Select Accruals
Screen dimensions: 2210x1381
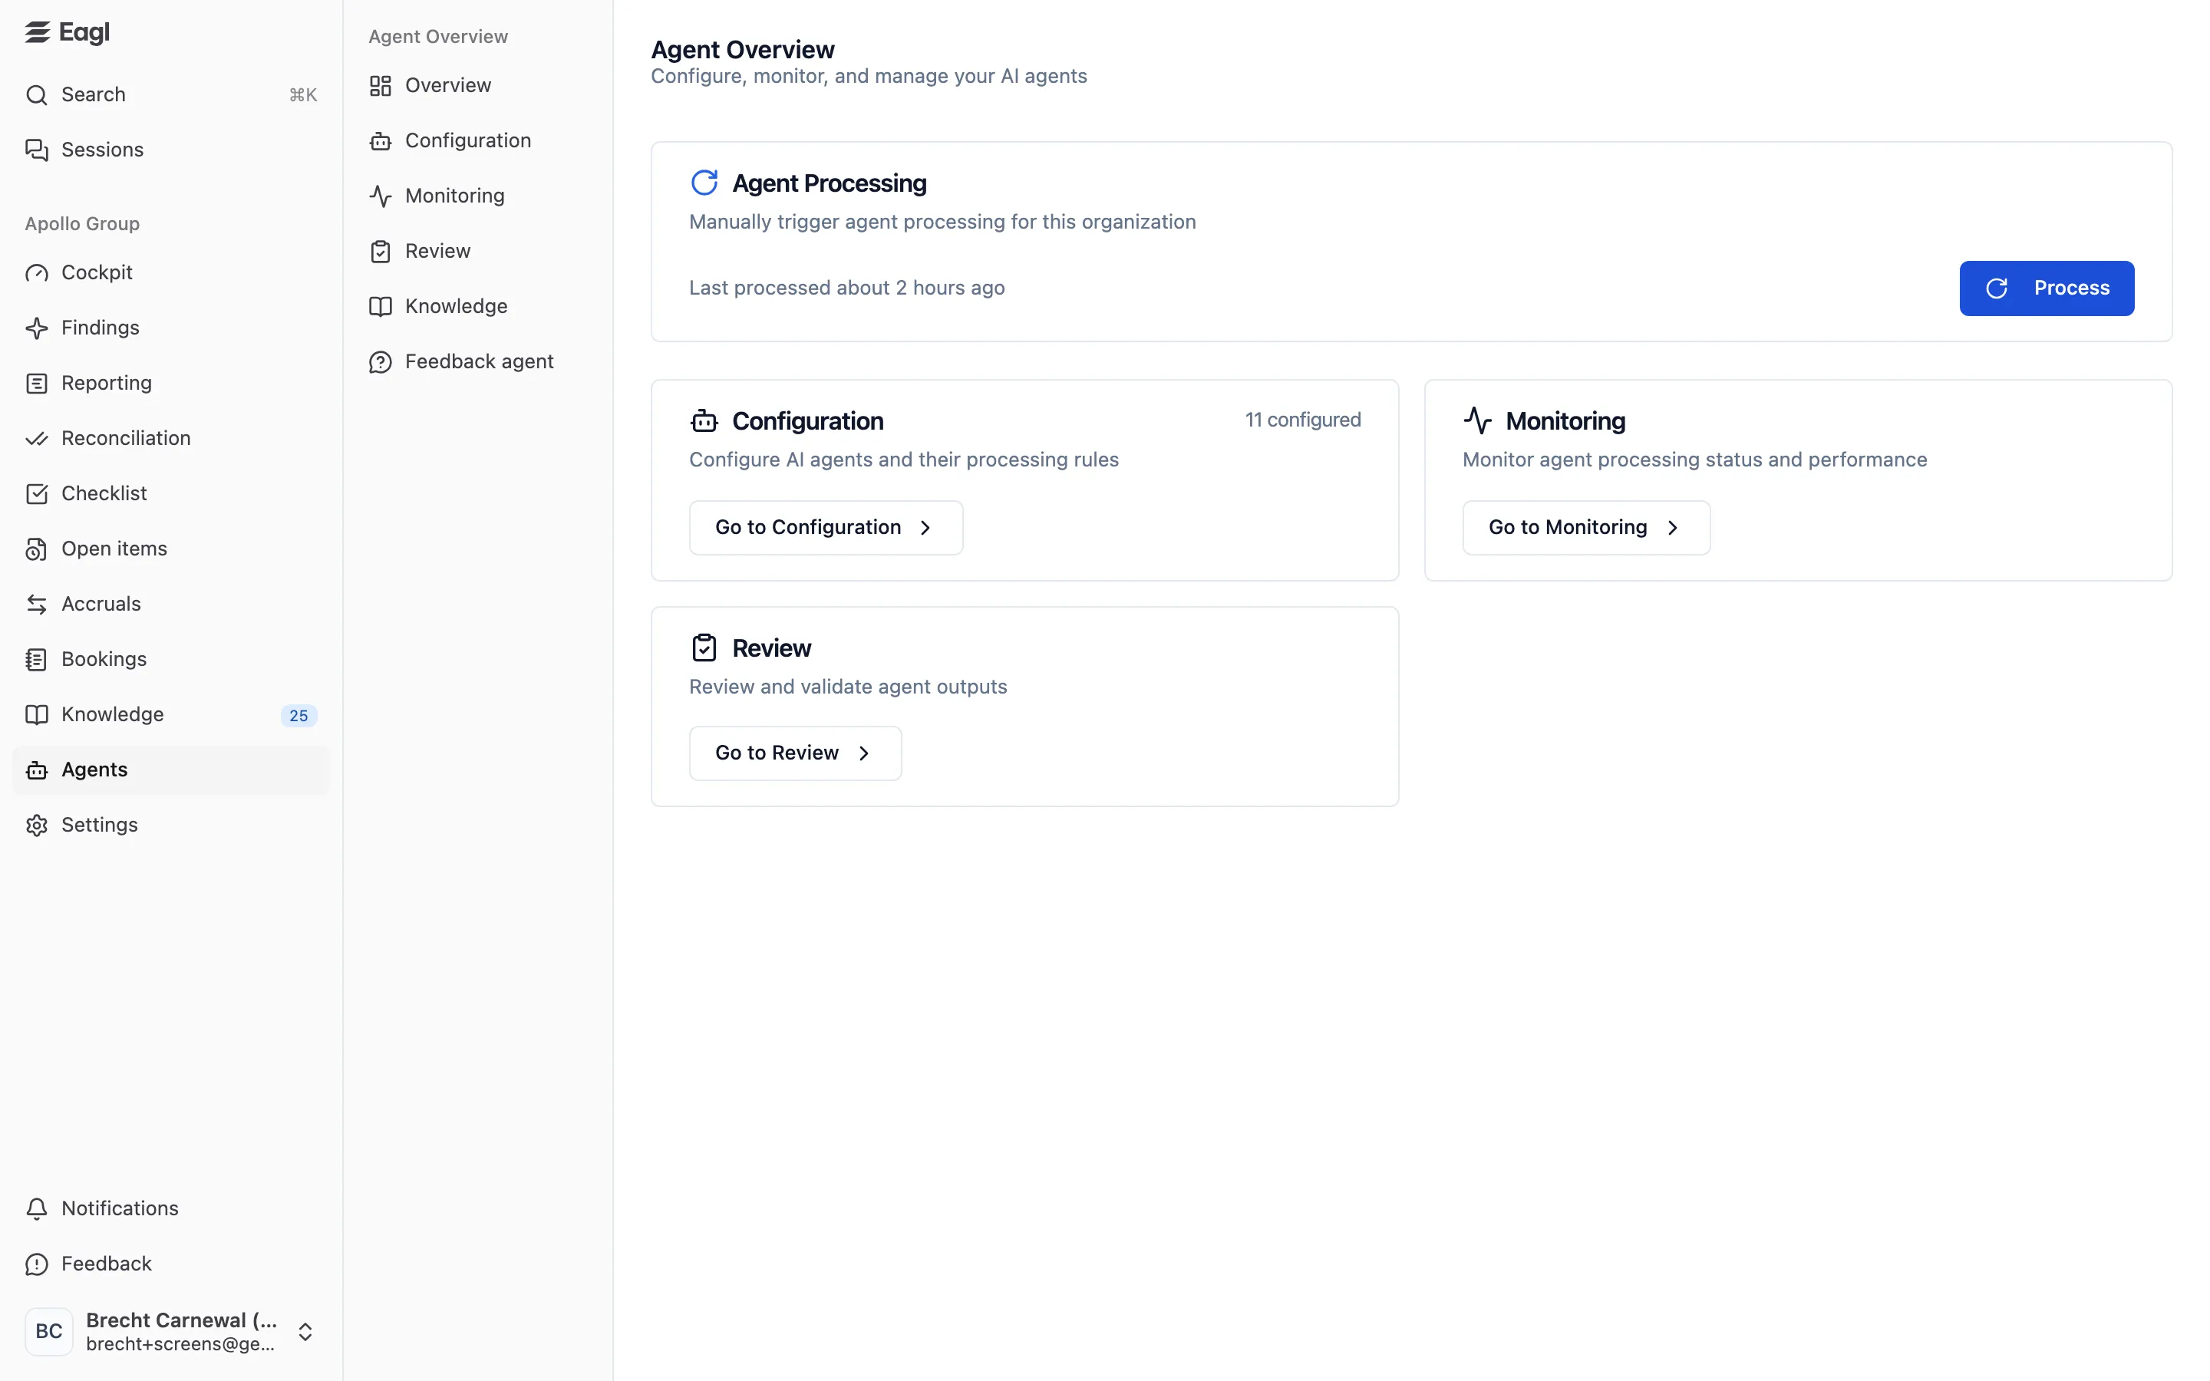[171, 605]
